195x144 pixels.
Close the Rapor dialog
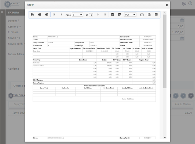167,5
